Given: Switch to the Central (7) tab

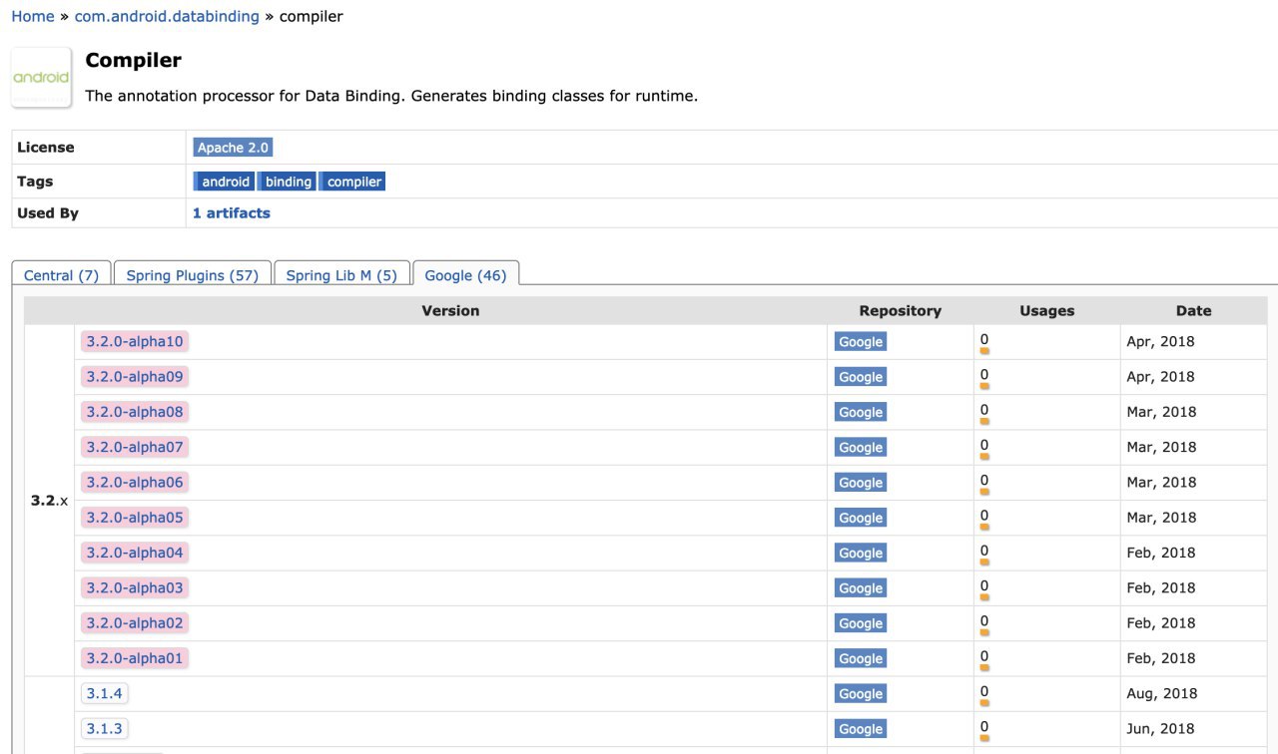Looking at the screenshot, I should point(61,275).
